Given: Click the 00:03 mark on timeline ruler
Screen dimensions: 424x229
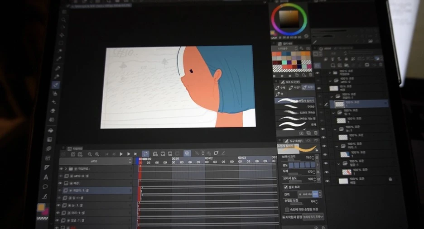Looking at the screenshot, I should coord(242,157).
